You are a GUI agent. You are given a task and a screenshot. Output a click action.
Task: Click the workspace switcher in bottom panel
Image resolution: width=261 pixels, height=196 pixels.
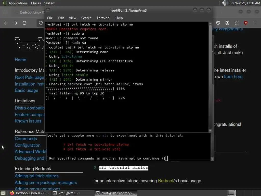[x=232, y=193]
